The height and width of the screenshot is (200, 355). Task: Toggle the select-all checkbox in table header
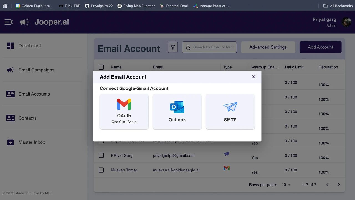[x=101, y=67]
